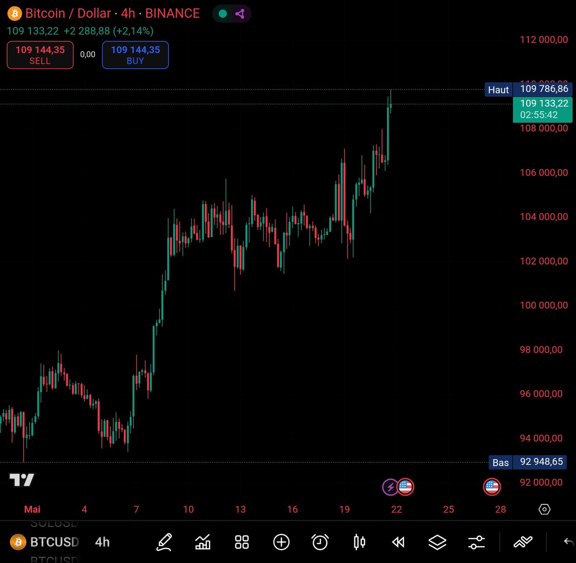576x563 pixels.
Task: Tap the countdown timer 02:55:42
Action: [539, 115]
